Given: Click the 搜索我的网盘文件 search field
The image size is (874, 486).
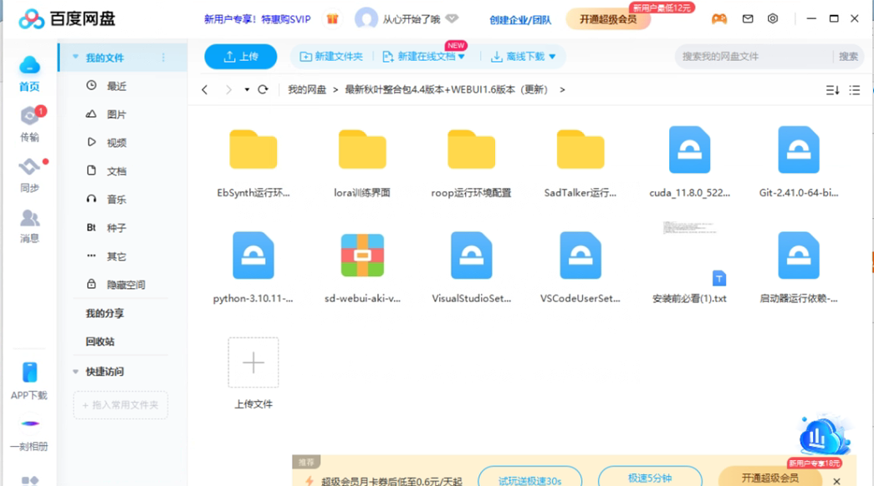Looking at the screenshot, I should pos(753,57).
